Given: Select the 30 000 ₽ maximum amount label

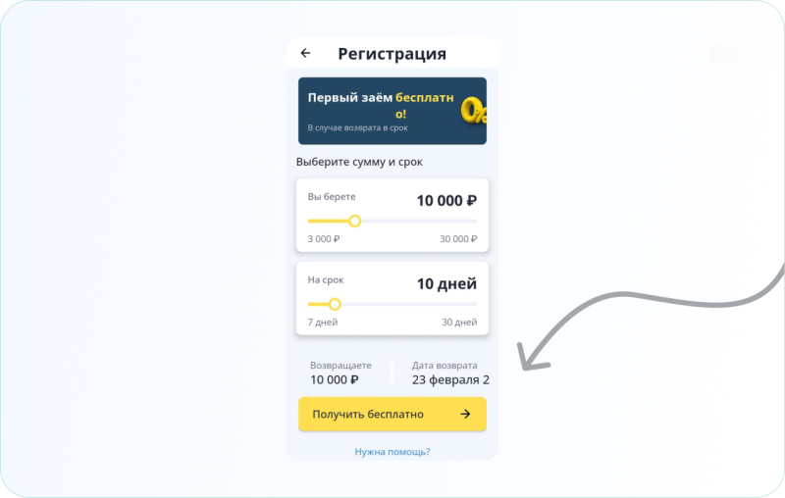Looking at the screenshot, I should pyautogui.click(x=458, y=239).
